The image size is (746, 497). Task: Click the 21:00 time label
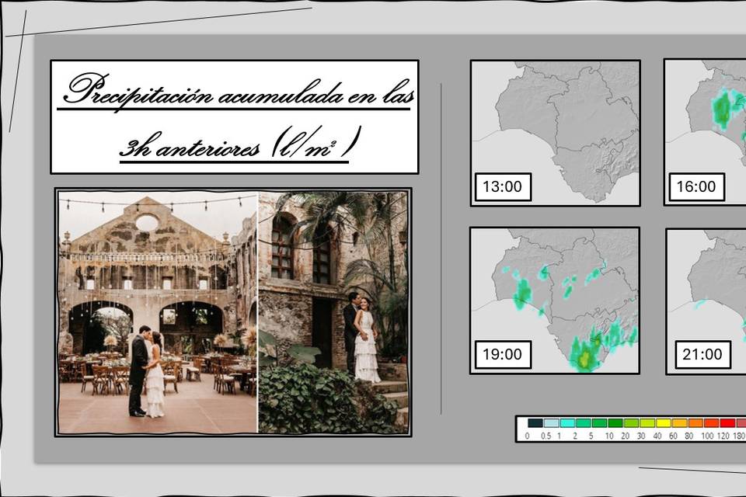click(702, 354)
